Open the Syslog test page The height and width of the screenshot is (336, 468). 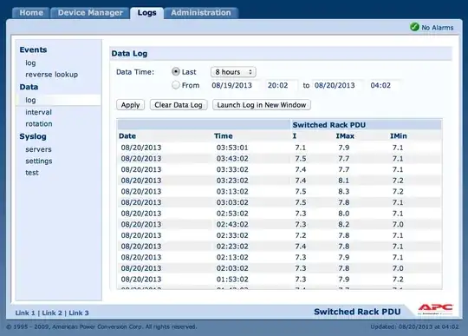pyautogui.click(x=32, y=173)
